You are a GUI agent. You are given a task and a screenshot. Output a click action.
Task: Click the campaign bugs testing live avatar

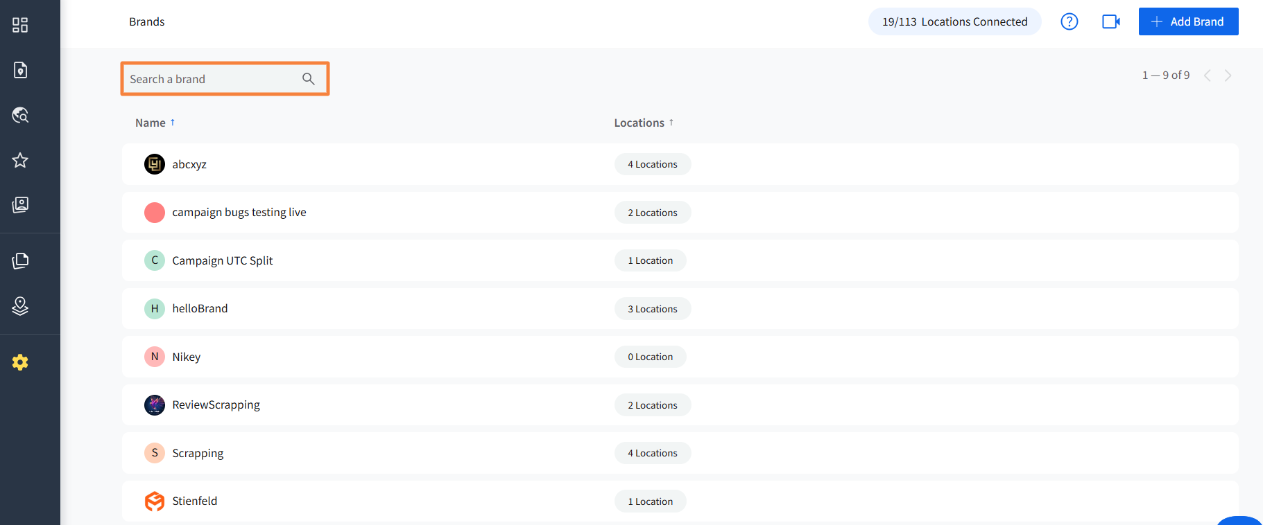click(155, 213)
